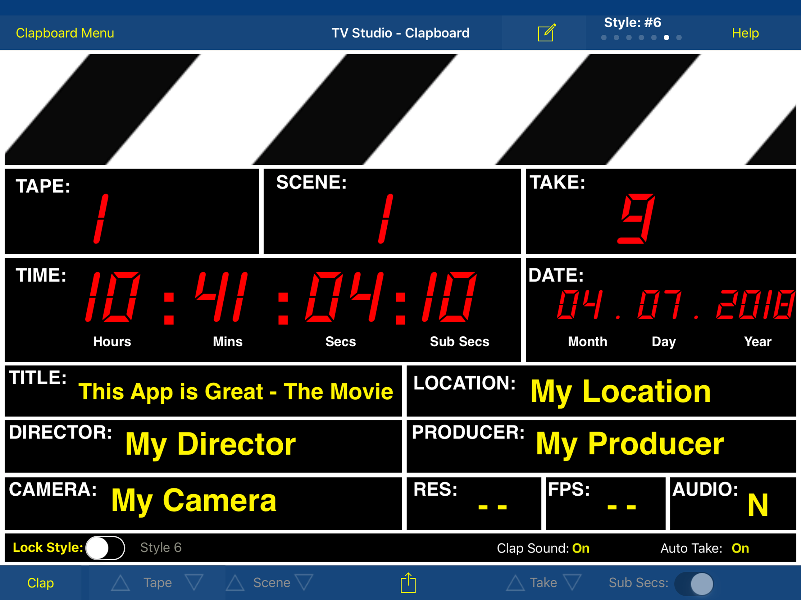The width and height of the screenshot is (801, 600).
Task: Increase Take number with up triangle
Action: point(515,583)
